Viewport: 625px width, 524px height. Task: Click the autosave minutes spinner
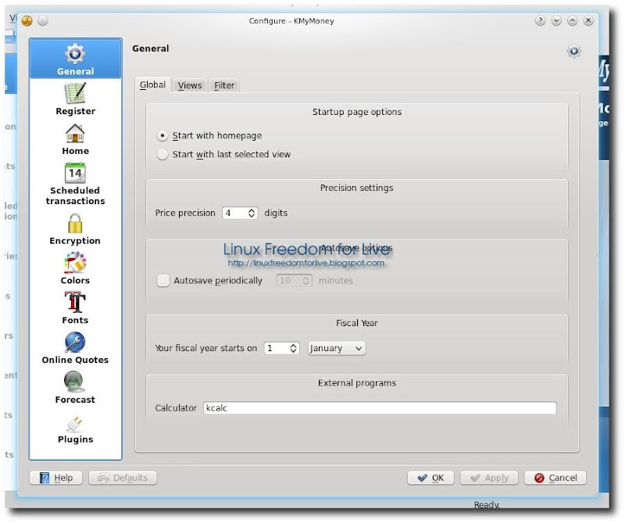(x=294, y=281)
